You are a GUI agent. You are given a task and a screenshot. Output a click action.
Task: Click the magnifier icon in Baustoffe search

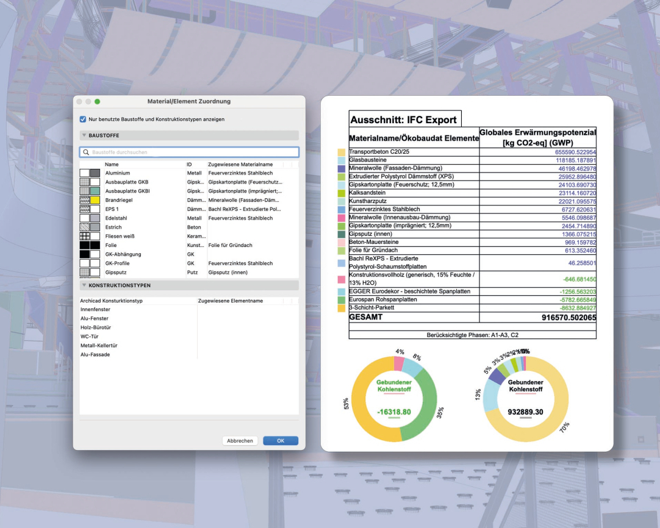[x=87, y=152]
